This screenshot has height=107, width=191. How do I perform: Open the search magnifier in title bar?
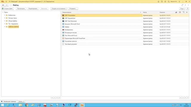coord(169,1)
